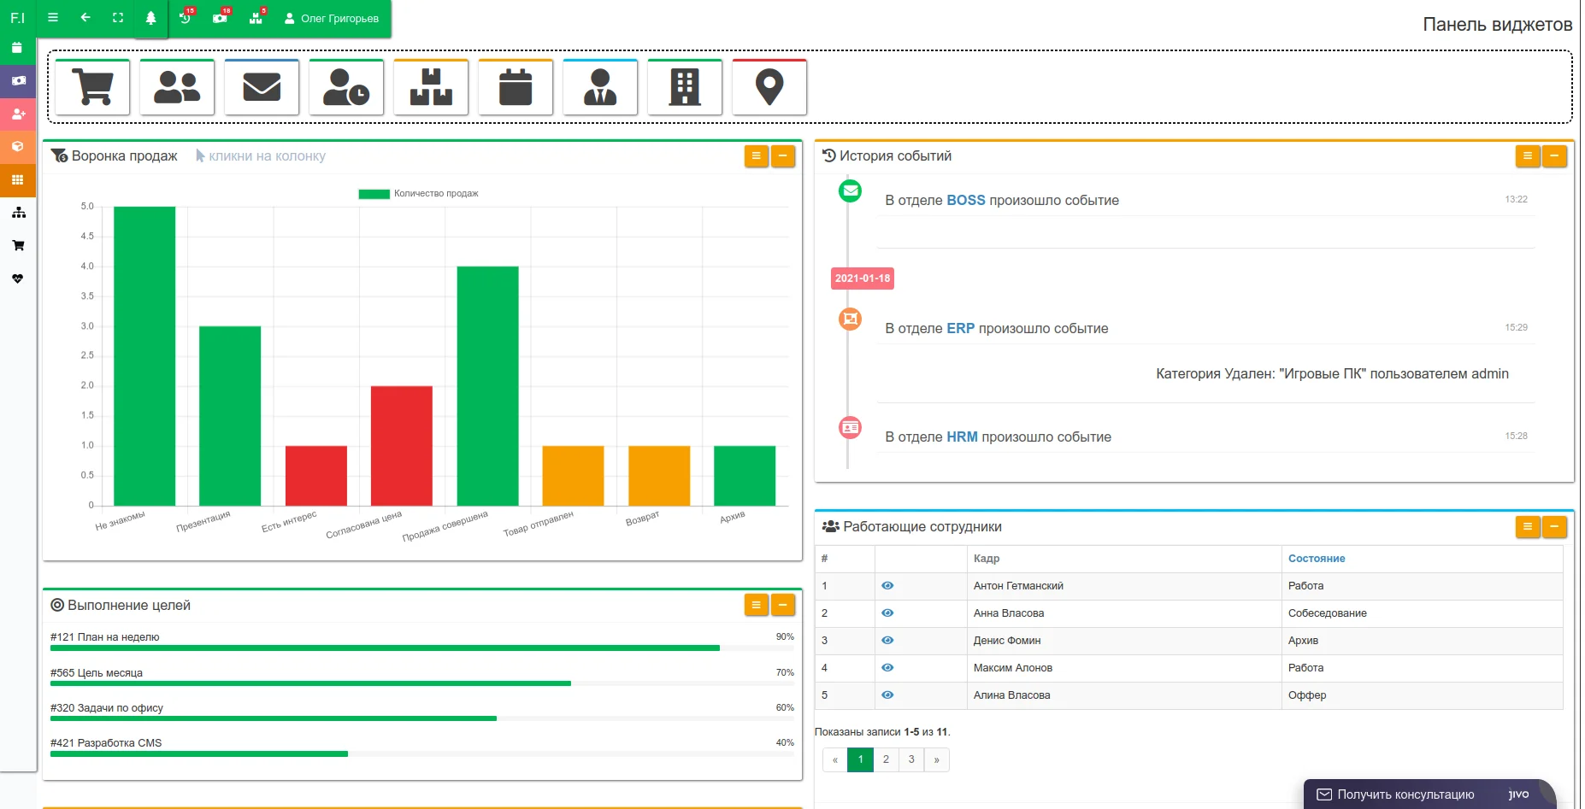Viewport: 1585px width, 809px height.
Task: Follow the BOSS department link
Action: point(965,200)
